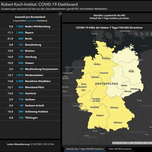Click the München label on map
152x152 pixels.
[x=118, y=123]
